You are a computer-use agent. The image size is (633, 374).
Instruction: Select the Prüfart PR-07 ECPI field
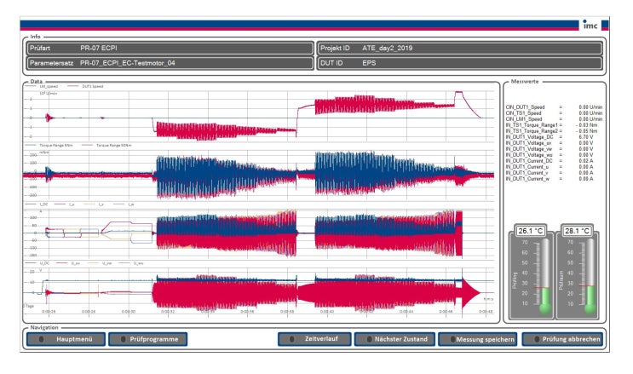tap(170, 48)
